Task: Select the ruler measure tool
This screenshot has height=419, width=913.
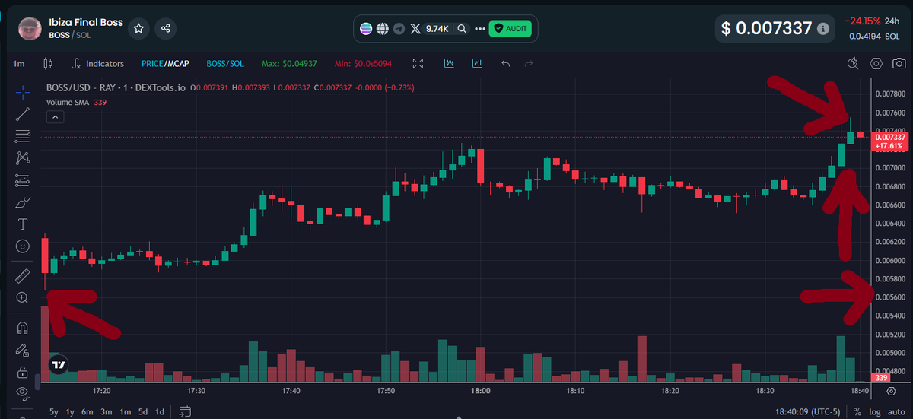Action: point(22,275)
